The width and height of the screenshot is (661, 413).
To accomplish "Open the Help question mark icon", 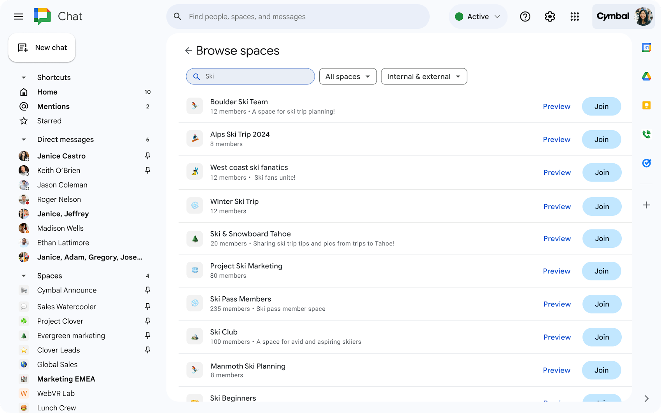I will 525,16.
